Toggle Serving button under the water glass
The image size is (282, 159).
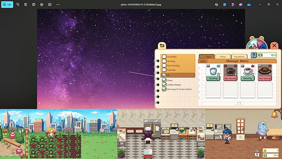pyautogui.click(x=213, y=78)
